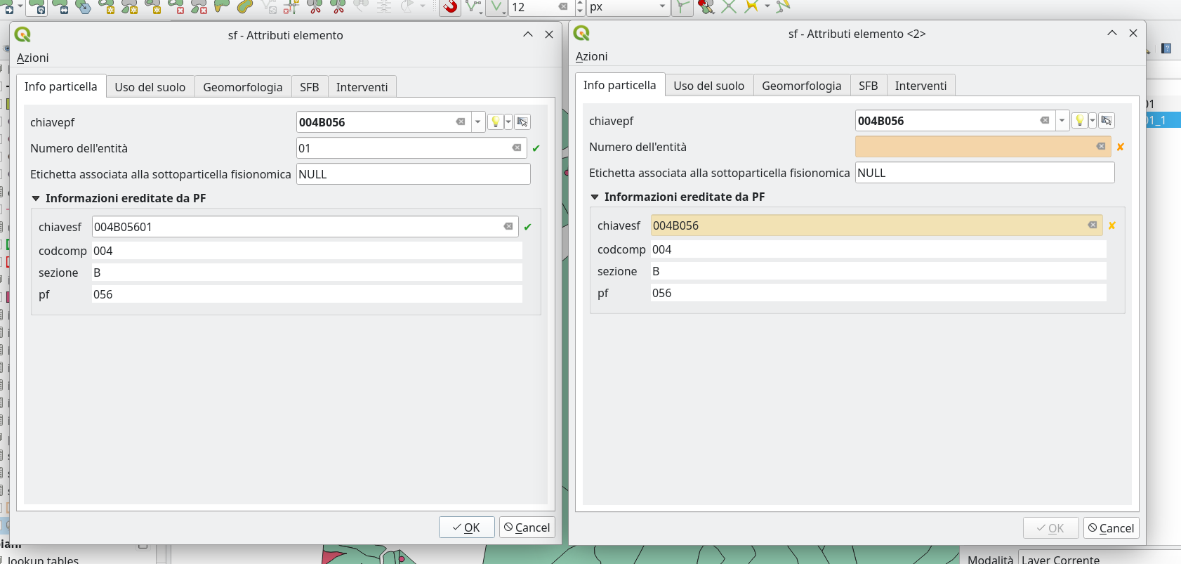This screenshot has height=564, width=1181.
Task: Toggle avoid overlap on active layer
Action: [706, 7]
